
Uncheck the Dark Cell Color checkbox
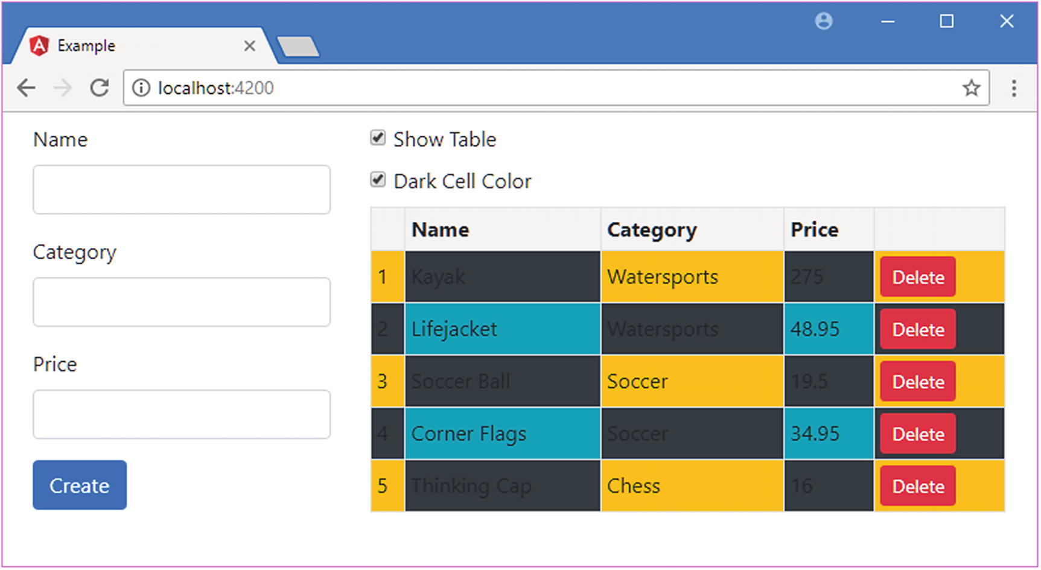pos(378,180)
